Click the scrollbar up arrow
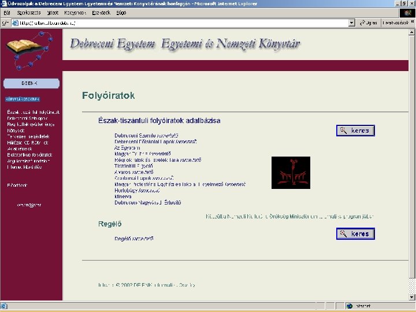 point(412,32)
